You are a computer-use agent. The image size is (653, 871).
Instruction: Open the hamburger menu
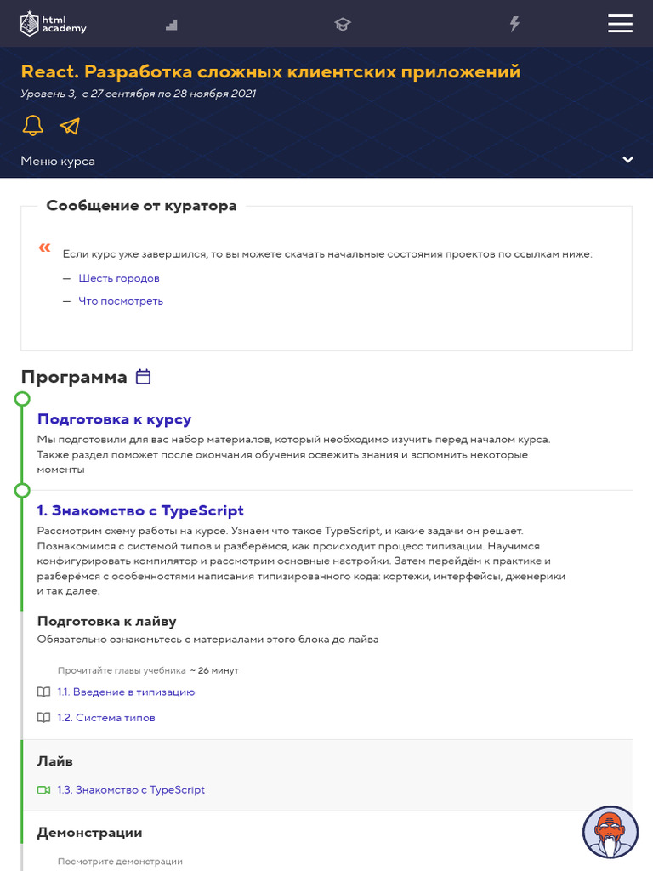(620, 24)
